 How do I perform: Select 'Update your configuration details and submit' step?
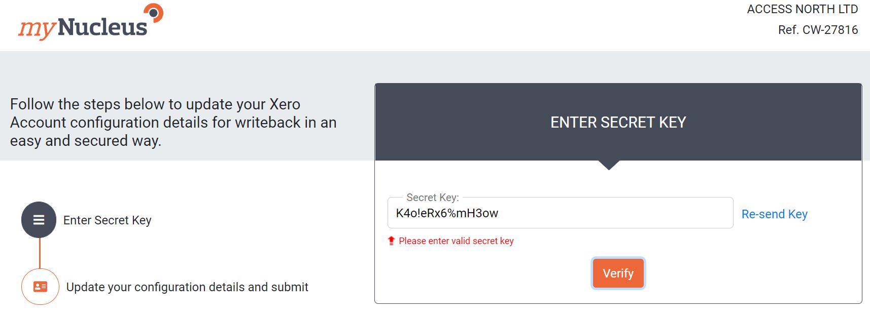coord(187,287)
